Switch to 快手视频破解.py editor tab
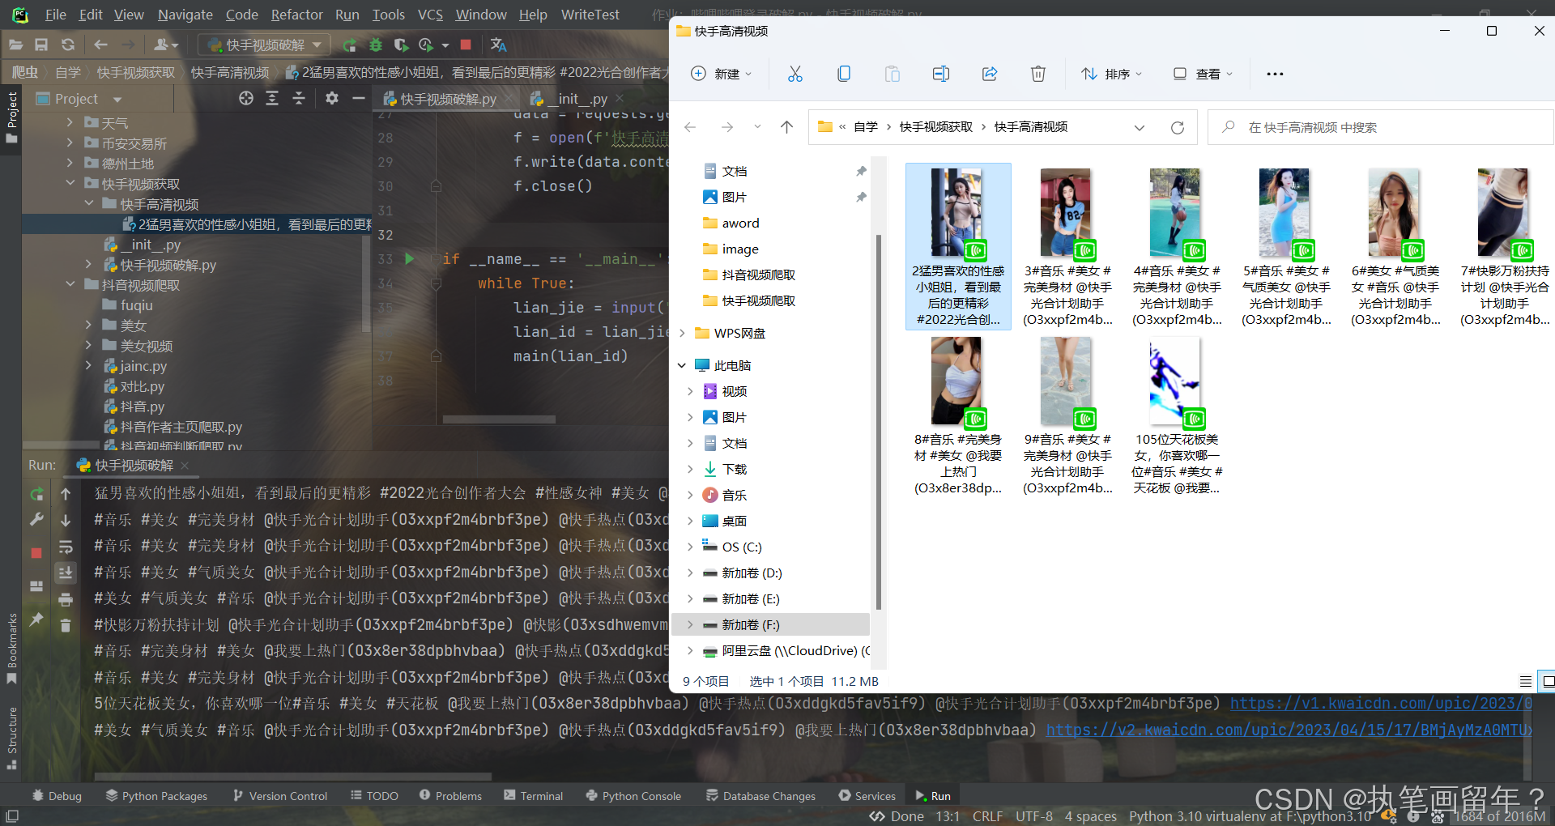 [x=447, y=98]
